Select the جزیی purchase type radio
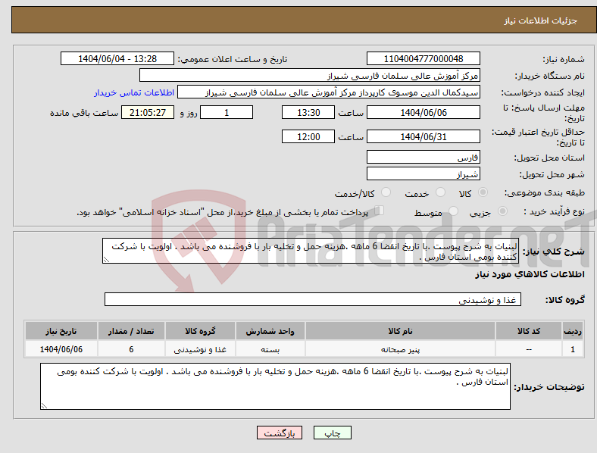 tap(502, 211)
